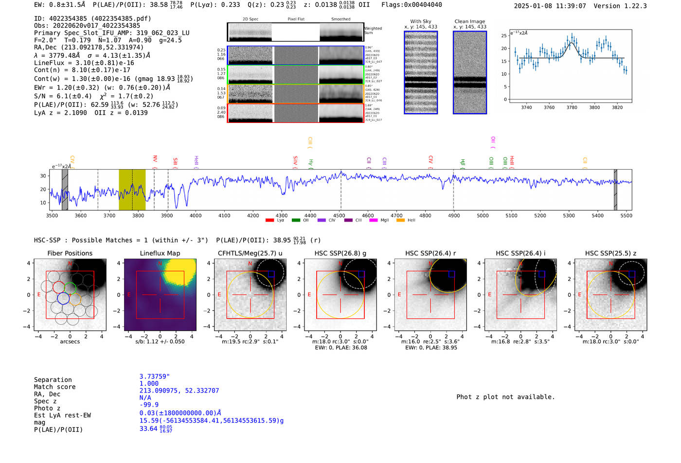This screenshot has width=681, height=463.
Task: Select the green-framed 2D fiber spectrum row
Action: (x=296, y=74)
